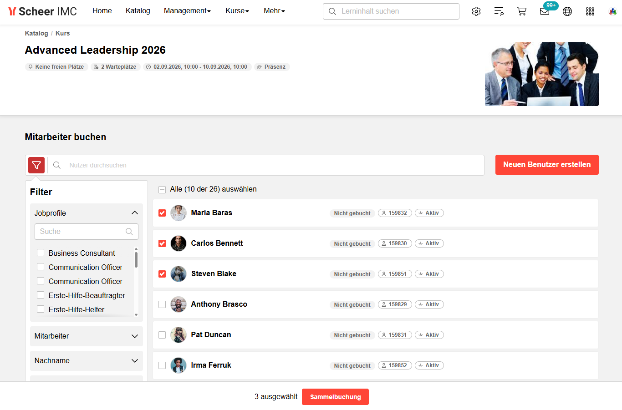Check the Erste-Hilfe-Beauftragter filter
This screenshot has width=622, height=410.
point(41,295)
